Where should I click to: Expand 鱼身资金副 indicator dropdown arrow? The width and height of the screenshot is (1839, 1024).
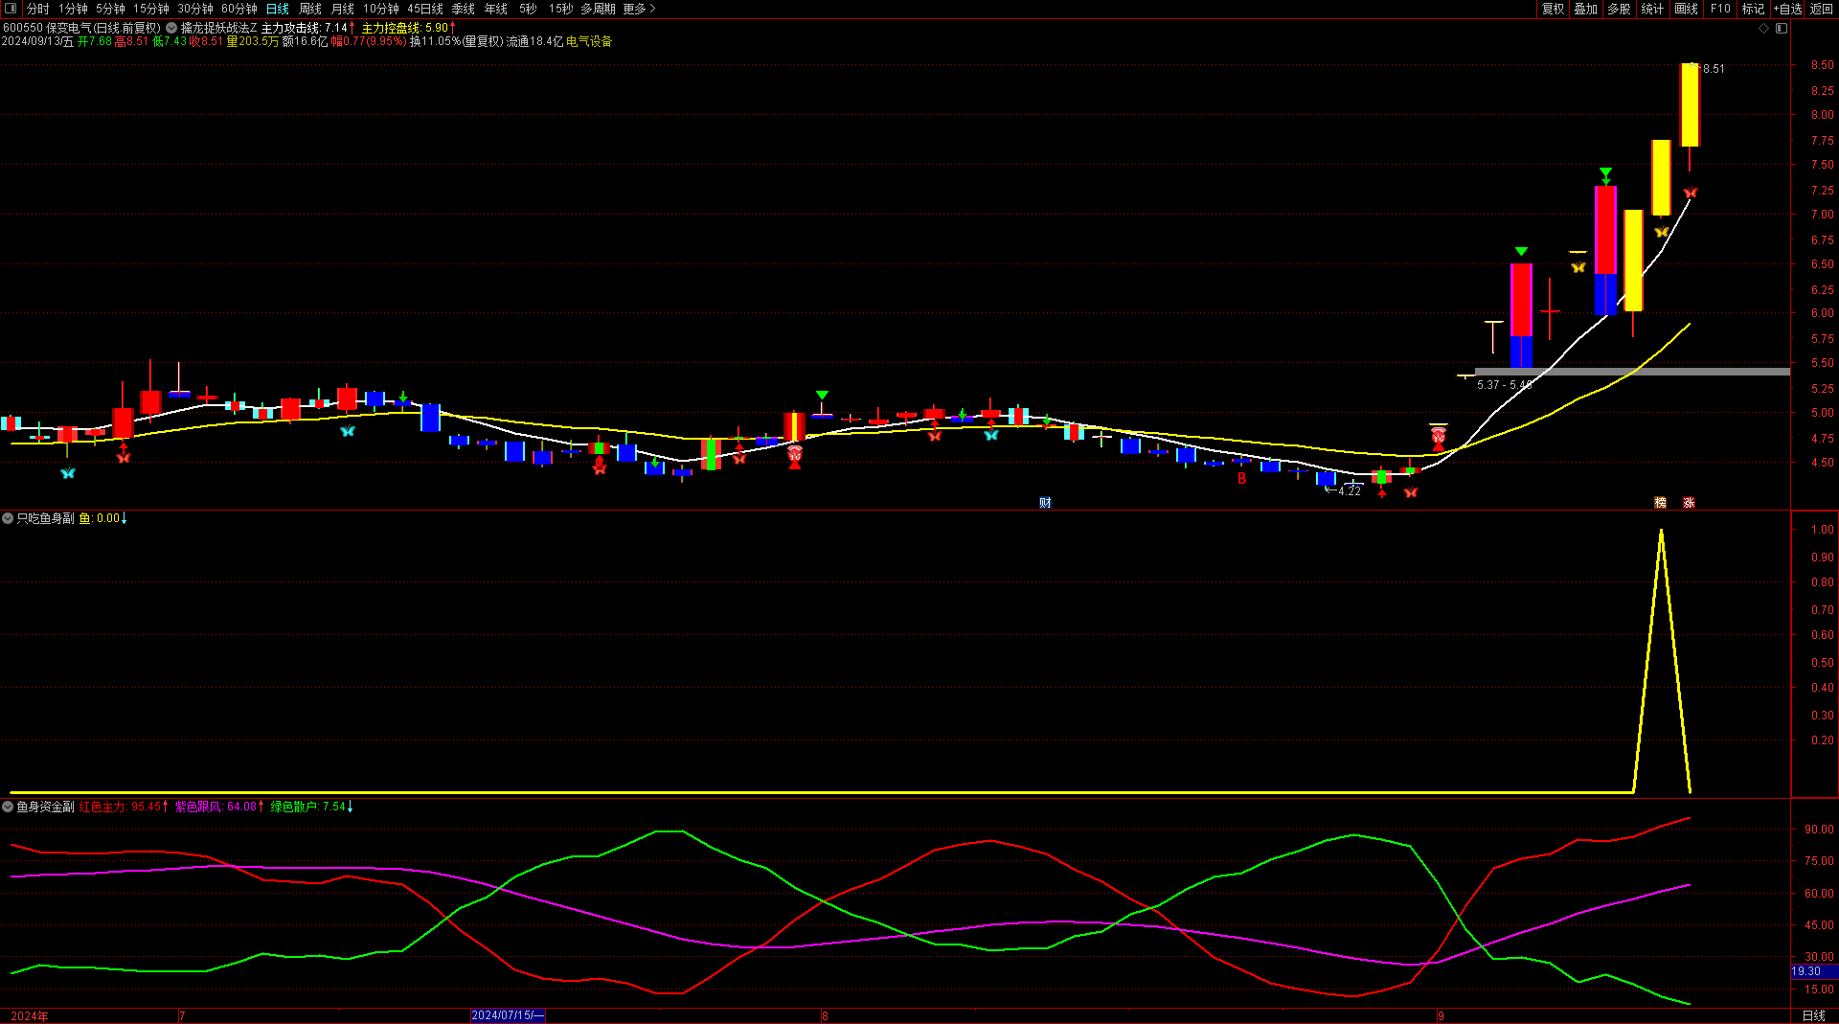(x=8, y=807)
